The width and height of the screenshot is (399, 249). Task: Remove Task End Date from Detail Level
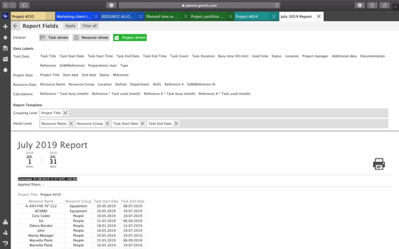click(176, 124)
